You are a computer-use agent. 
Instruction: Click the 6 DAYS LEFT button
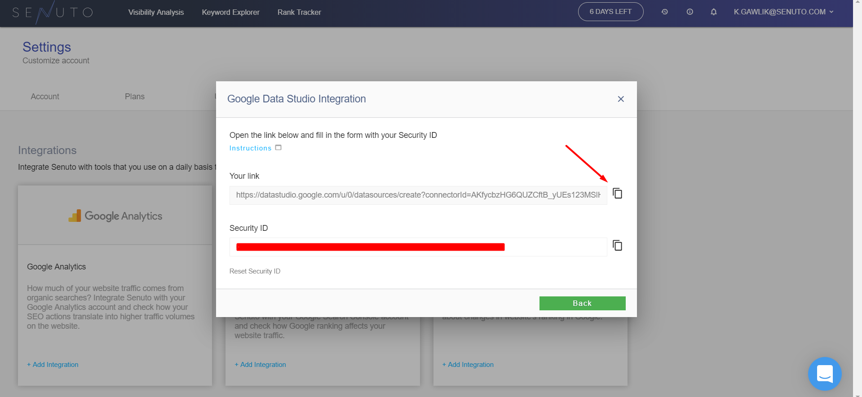click(610, 12)
